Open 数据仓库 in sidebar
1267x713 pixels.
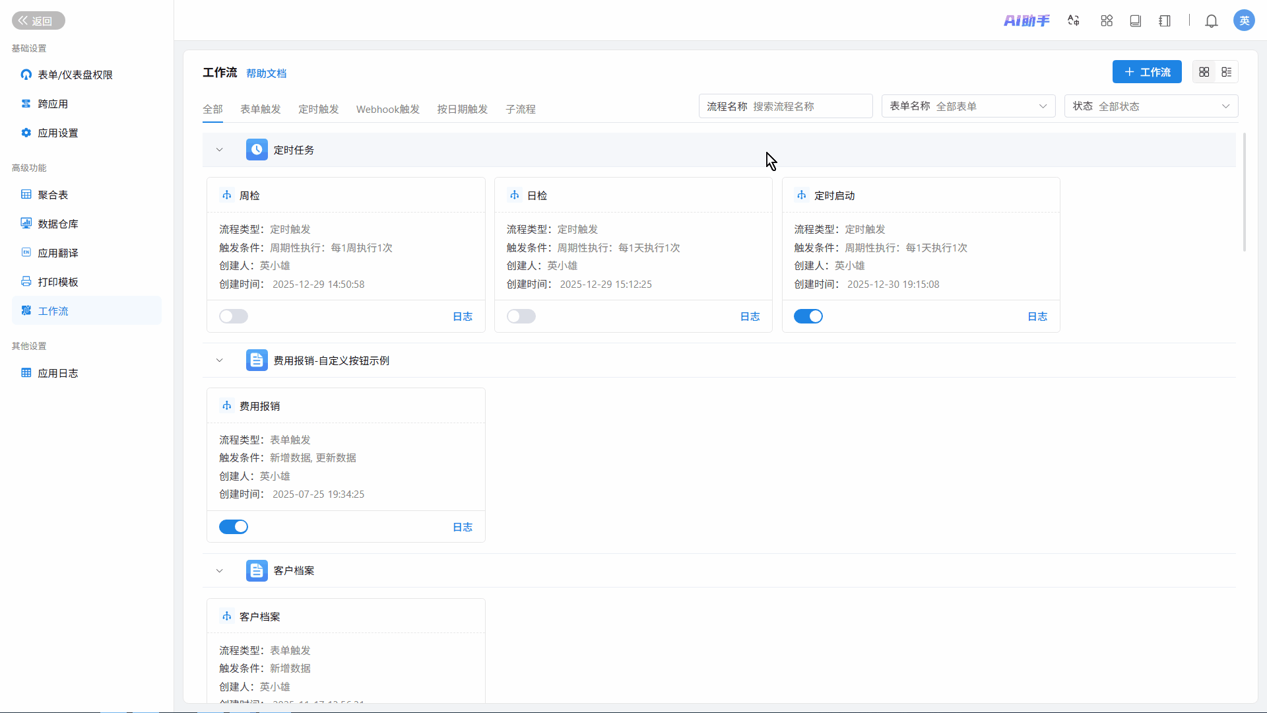(57, 224)
